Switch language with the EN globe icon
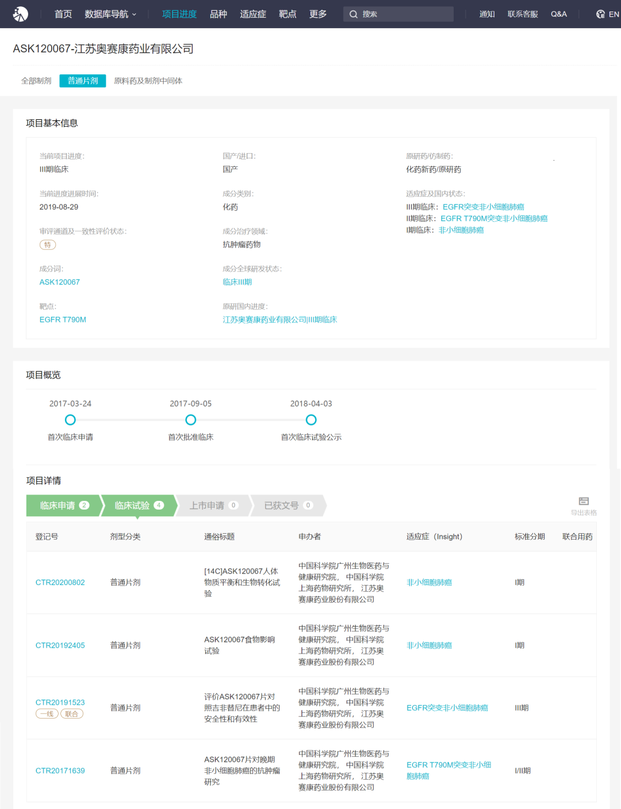The height and width of the screenshot is (809, 621). pos(600,14)
